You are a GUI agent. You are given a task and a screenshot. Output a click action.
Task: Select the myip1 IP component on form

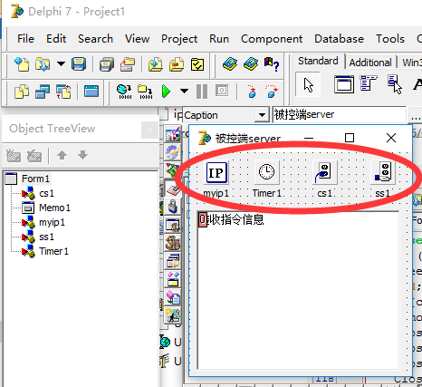coord(216,172)
